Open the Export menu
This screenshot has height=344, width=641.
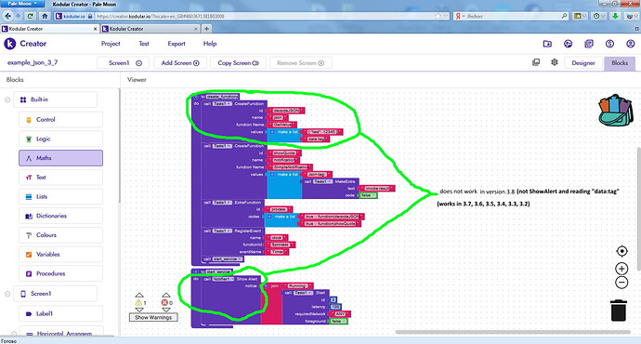pos(177,44)
